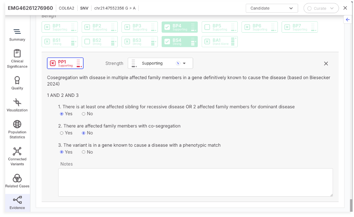Image resolution: width=354 pixels, height=217 pixels.
Task: Click the back arrow collapse icon
Action: (348, 20)
